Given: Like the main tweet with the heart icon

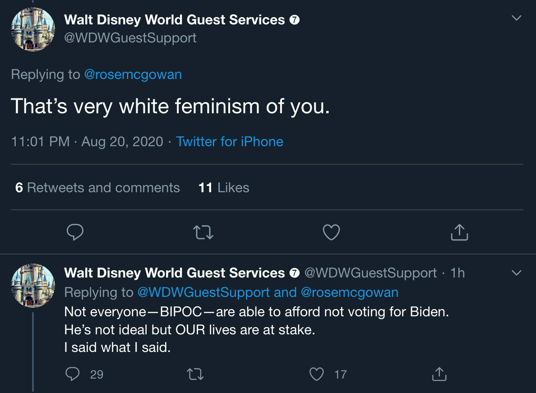Looking at the screenshot, I should click(331, 232).
